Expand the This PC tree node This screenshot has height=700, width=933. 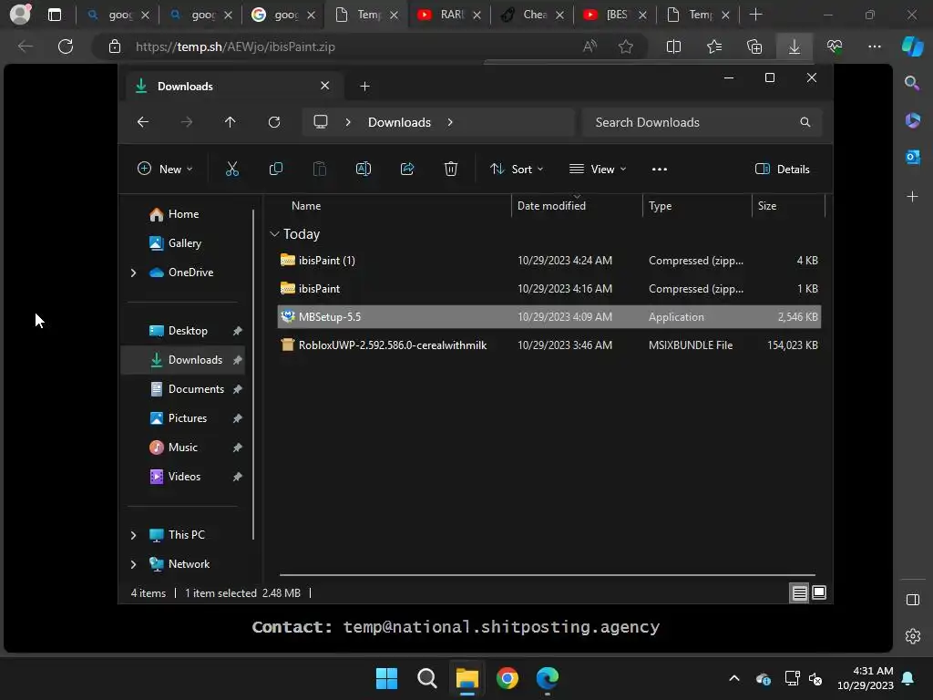(x=133, y=535)
